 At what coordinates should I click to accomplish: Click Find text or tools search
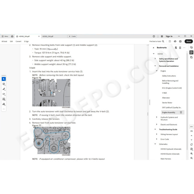tap(157, 42)
